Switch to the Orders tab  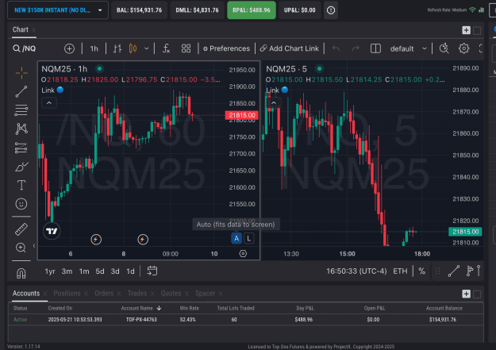pos(104,294)
